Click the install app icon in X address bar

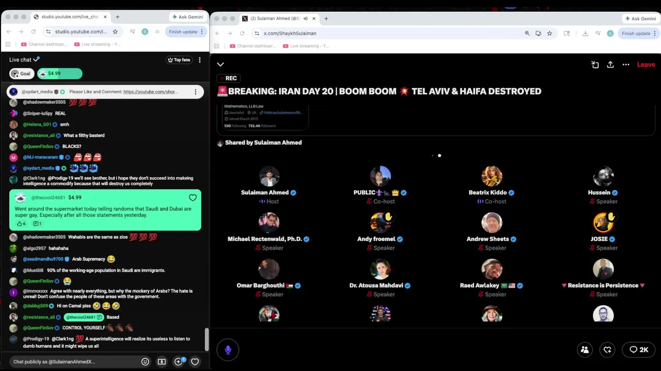click(x=538, y=33)
